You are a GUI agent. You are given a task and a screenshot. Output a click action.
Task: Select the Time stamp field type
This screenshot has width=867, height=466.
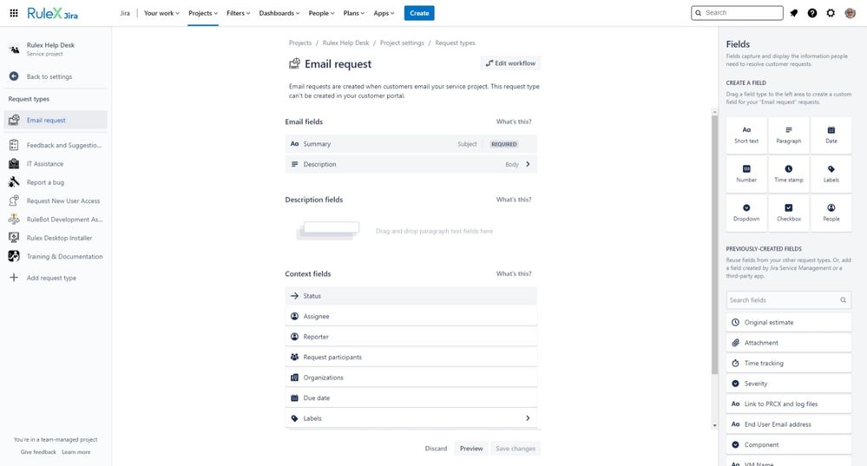click(x=789, y=174)
